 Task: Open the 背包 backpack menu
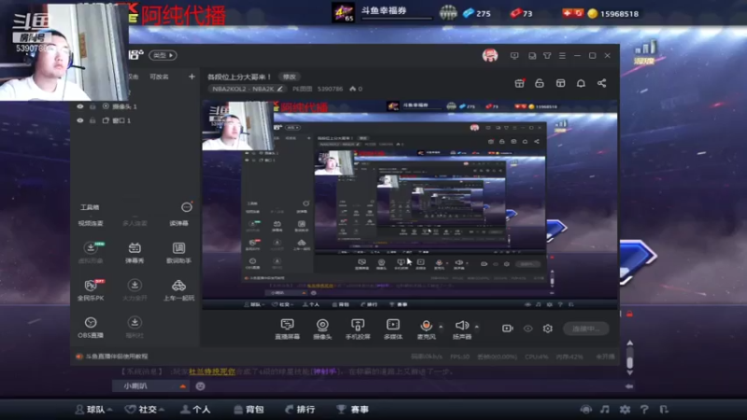coord(248,410)
